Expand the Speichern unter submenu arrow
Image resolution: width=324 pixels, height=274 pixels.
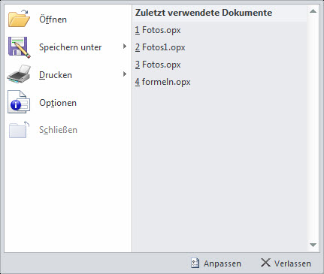pos(125,47)
